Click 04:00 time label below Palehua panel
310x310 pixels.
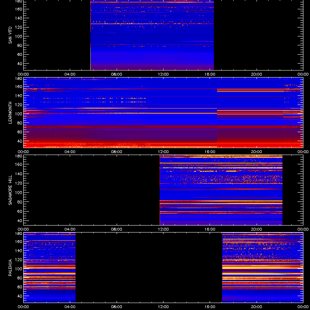point(70,307)
